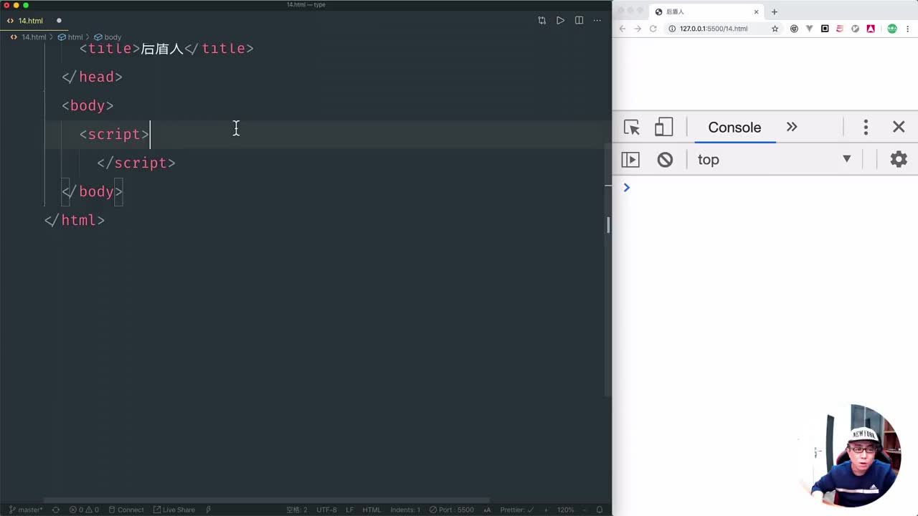This screenshot has height=516, width=918.
Task: Click Prettier status indicator
Action: tap(516, 510)
